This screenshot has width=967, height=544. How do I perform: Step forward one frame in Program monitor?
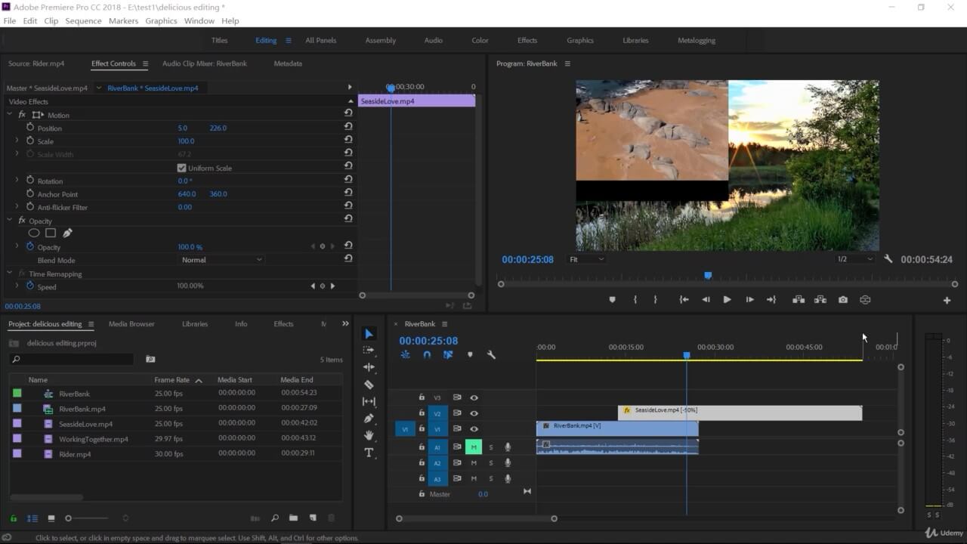(749, 300)
